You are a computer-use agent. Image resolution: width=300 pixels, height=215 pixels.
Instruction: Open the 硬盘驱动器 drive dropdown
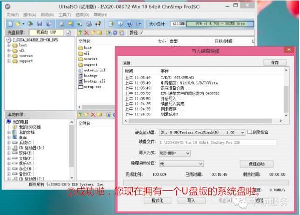(x=242, y=132)
